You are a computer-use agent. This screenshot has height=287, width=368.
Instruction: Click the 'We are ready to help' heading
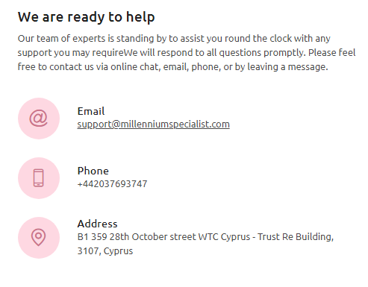point(86,17)
